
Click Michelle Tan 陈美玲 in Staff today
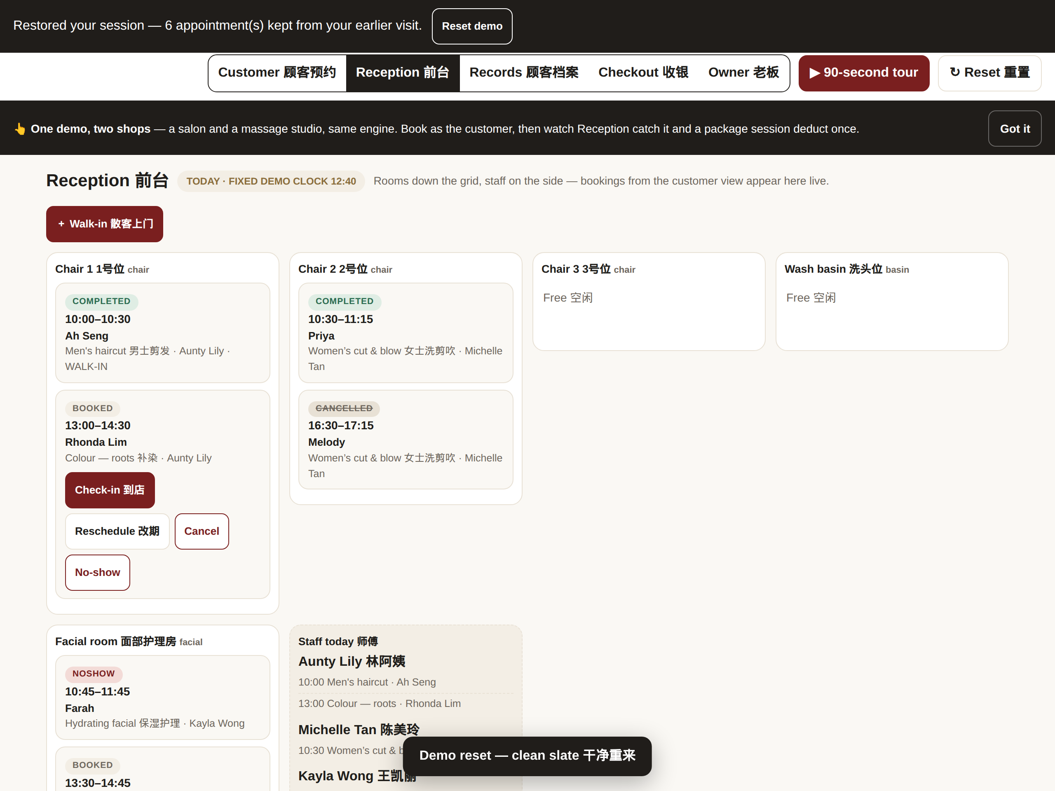click(359, 730)
